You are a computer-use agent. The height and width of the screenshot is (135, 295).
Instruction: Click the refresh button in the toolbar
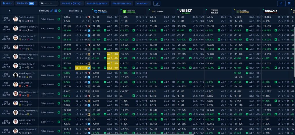(x=157, y=3)
